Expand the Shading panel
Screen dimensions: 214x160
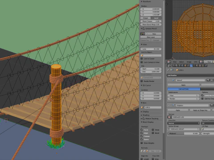point(141,115)
